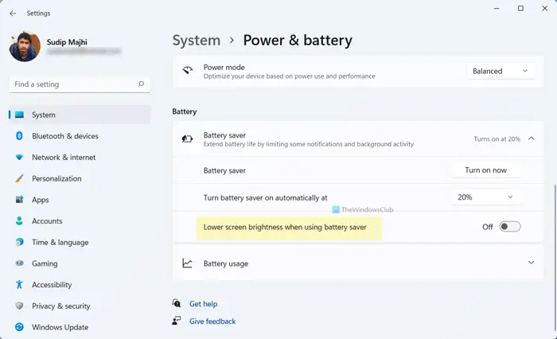Click the Battery usage chart icon

pos(187,263)
